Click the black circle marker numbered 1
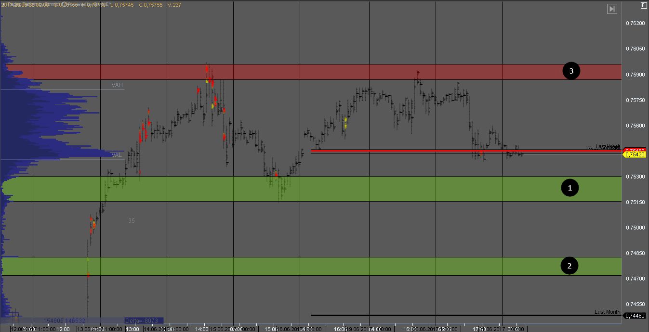The width and height of the screenshot is (649, 332). click(x=570, y=188)
